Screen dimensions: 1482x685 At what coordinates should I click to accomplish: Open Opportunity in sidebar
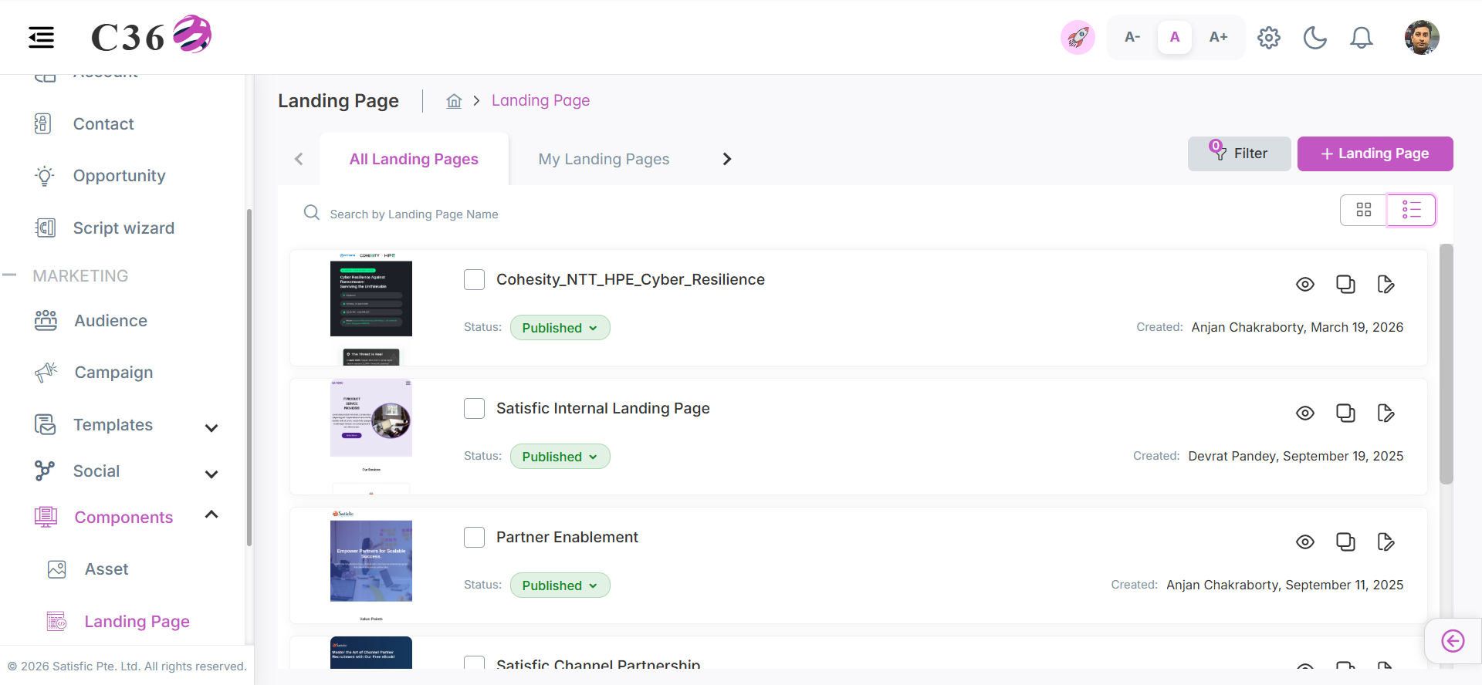120,176
